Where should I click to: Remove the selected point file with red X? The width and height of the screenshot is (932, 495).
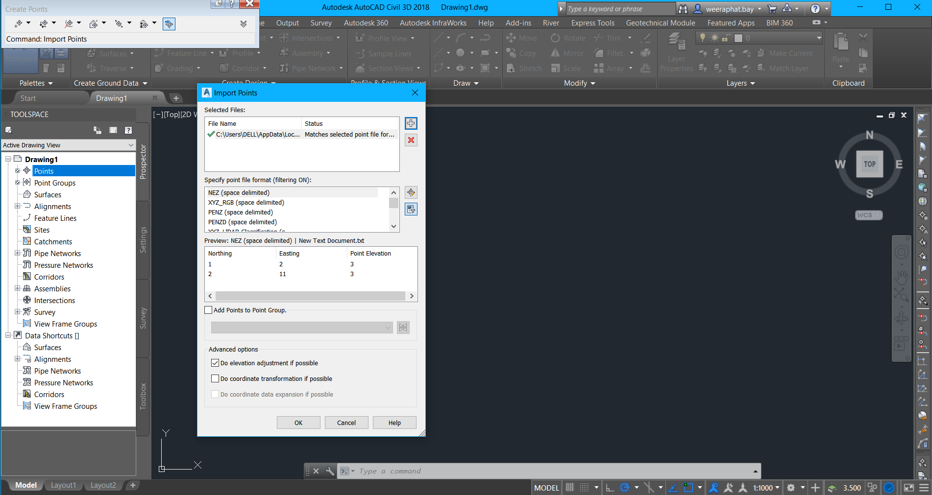(411, 141)
